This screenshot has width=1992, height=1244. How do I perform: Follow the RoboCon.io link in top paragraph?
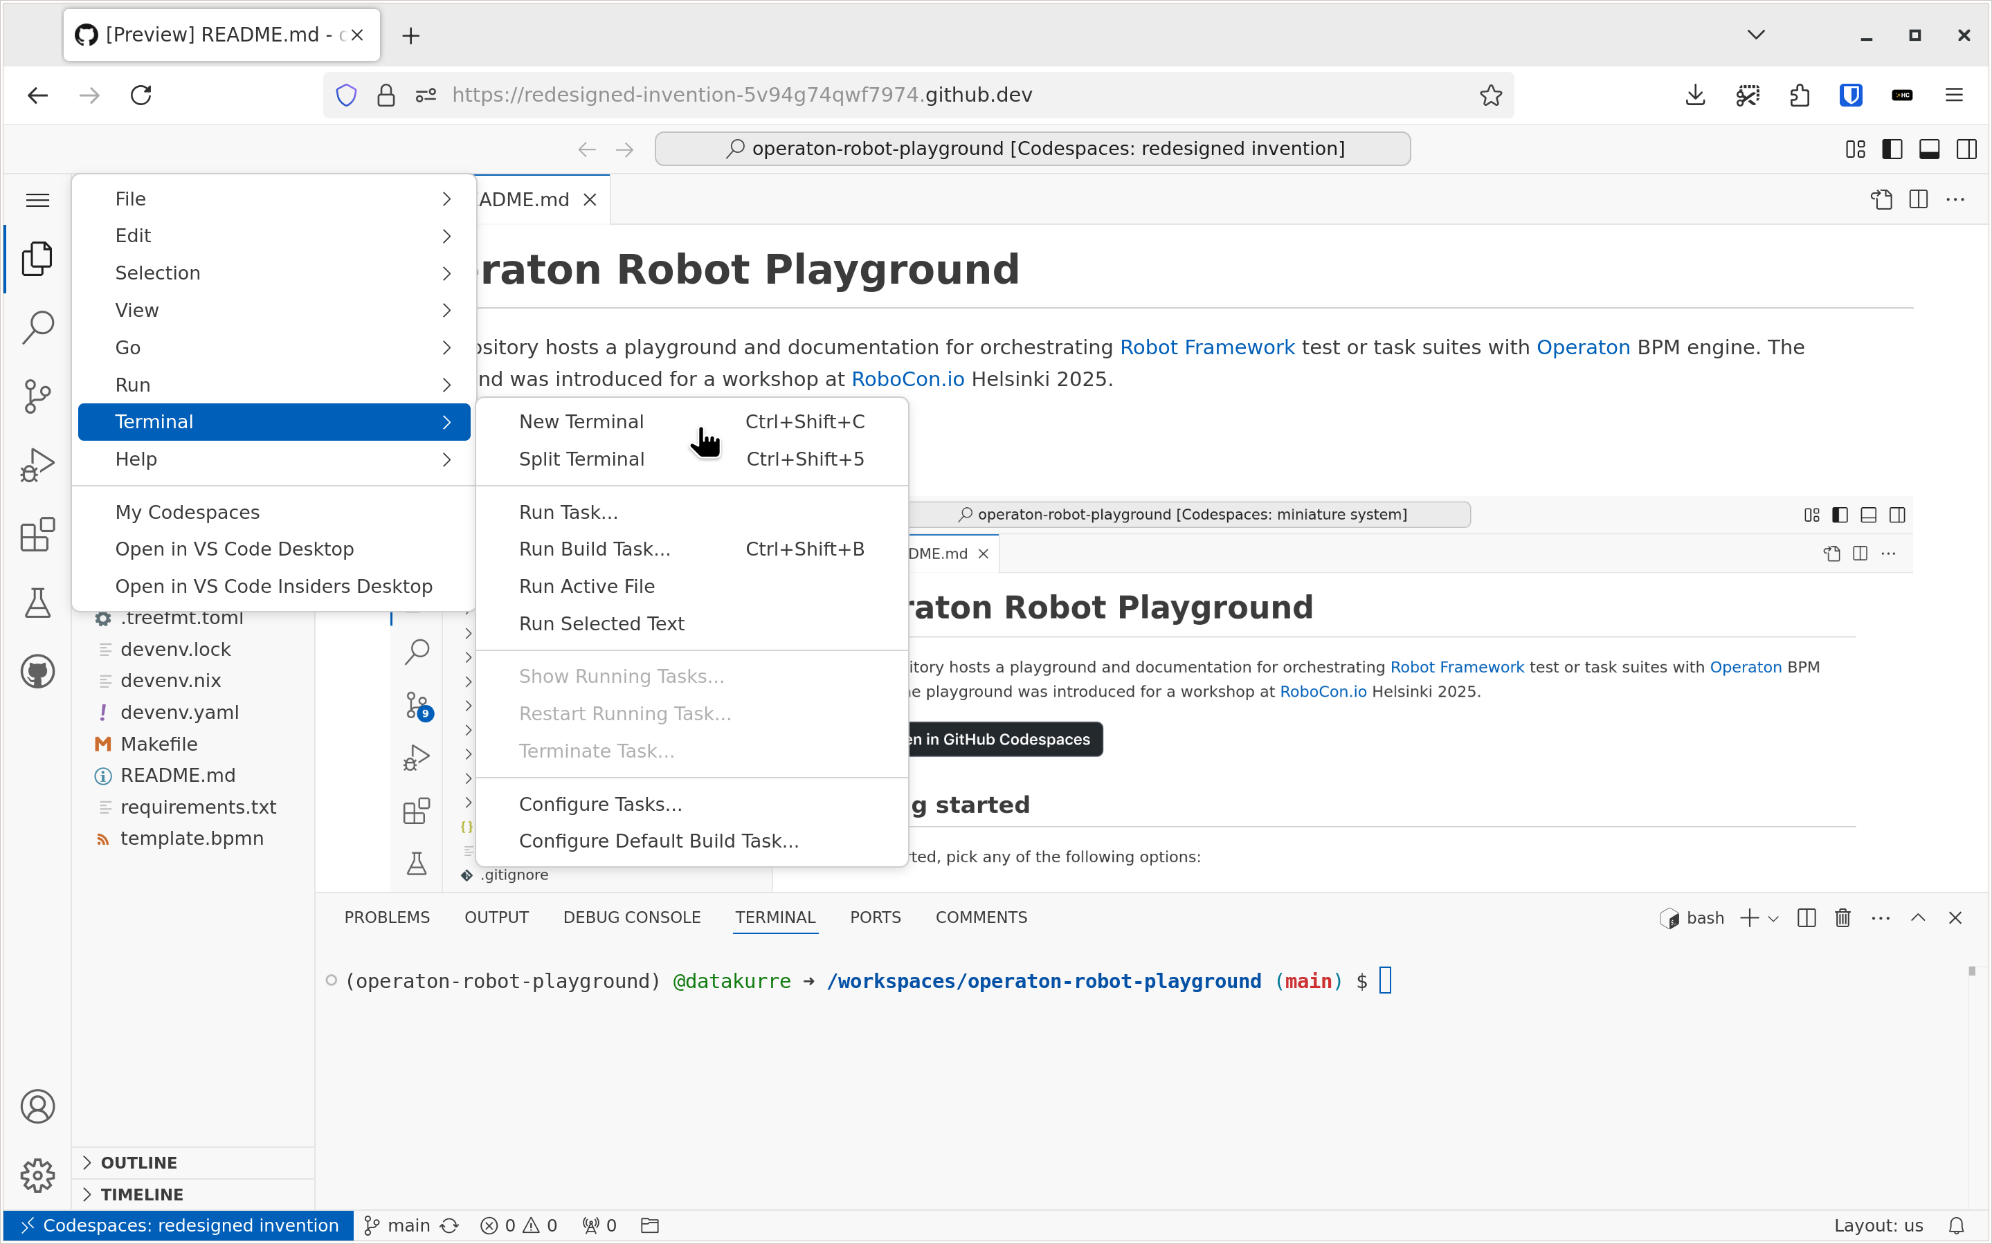[x=907, y=379]
